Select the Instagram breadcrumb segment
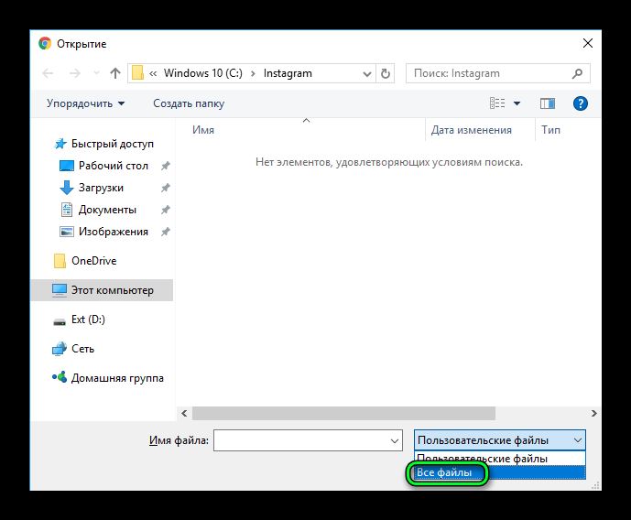 288,73
